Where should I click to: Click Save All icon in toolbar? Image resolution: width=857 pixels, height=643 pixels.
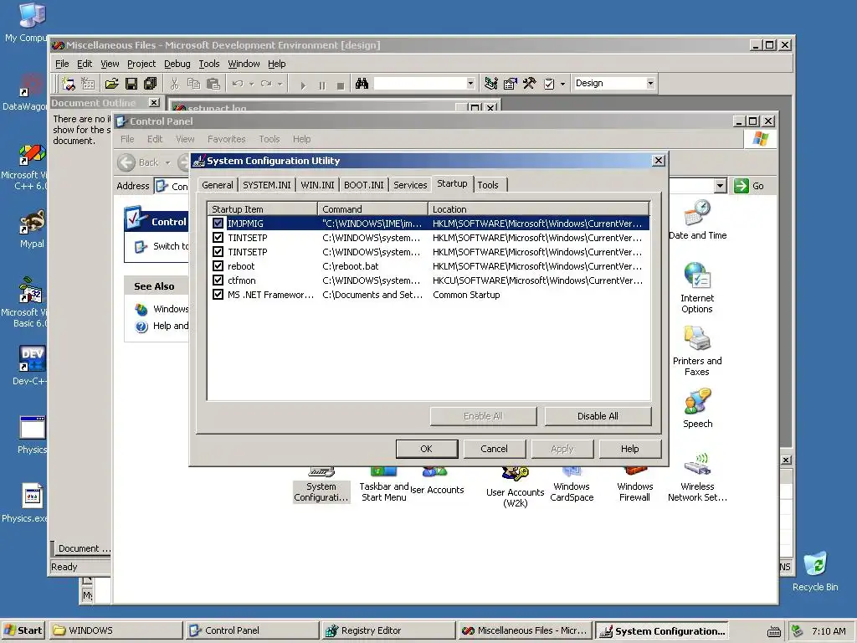pyautogui.click(x=151, y=84)
